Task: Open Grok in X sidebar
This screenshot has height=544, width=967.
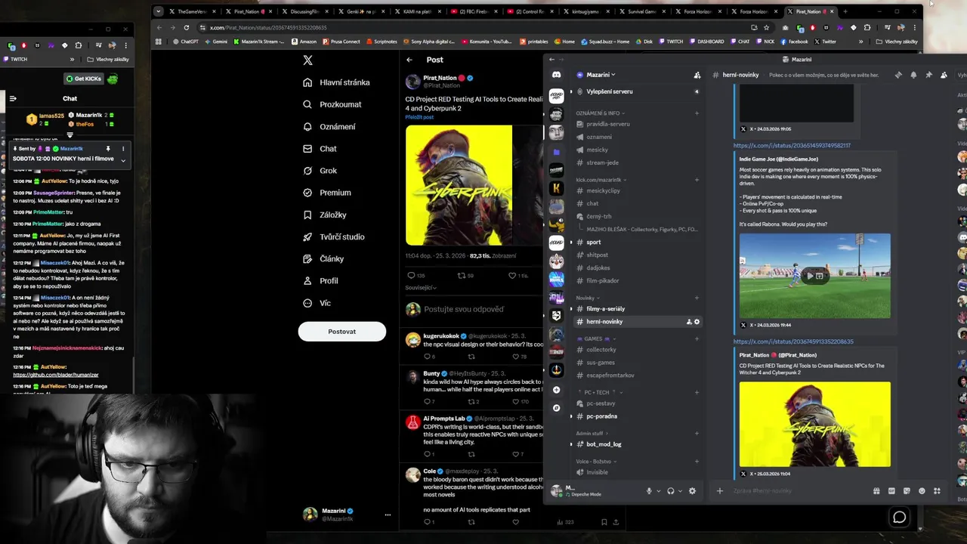Action: 320,171
